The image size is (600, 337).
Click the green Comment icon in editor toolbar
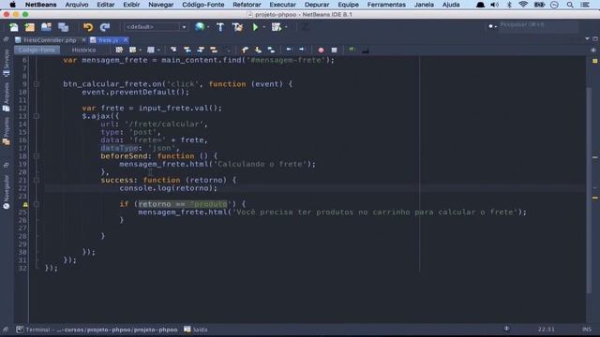(352, 50)
